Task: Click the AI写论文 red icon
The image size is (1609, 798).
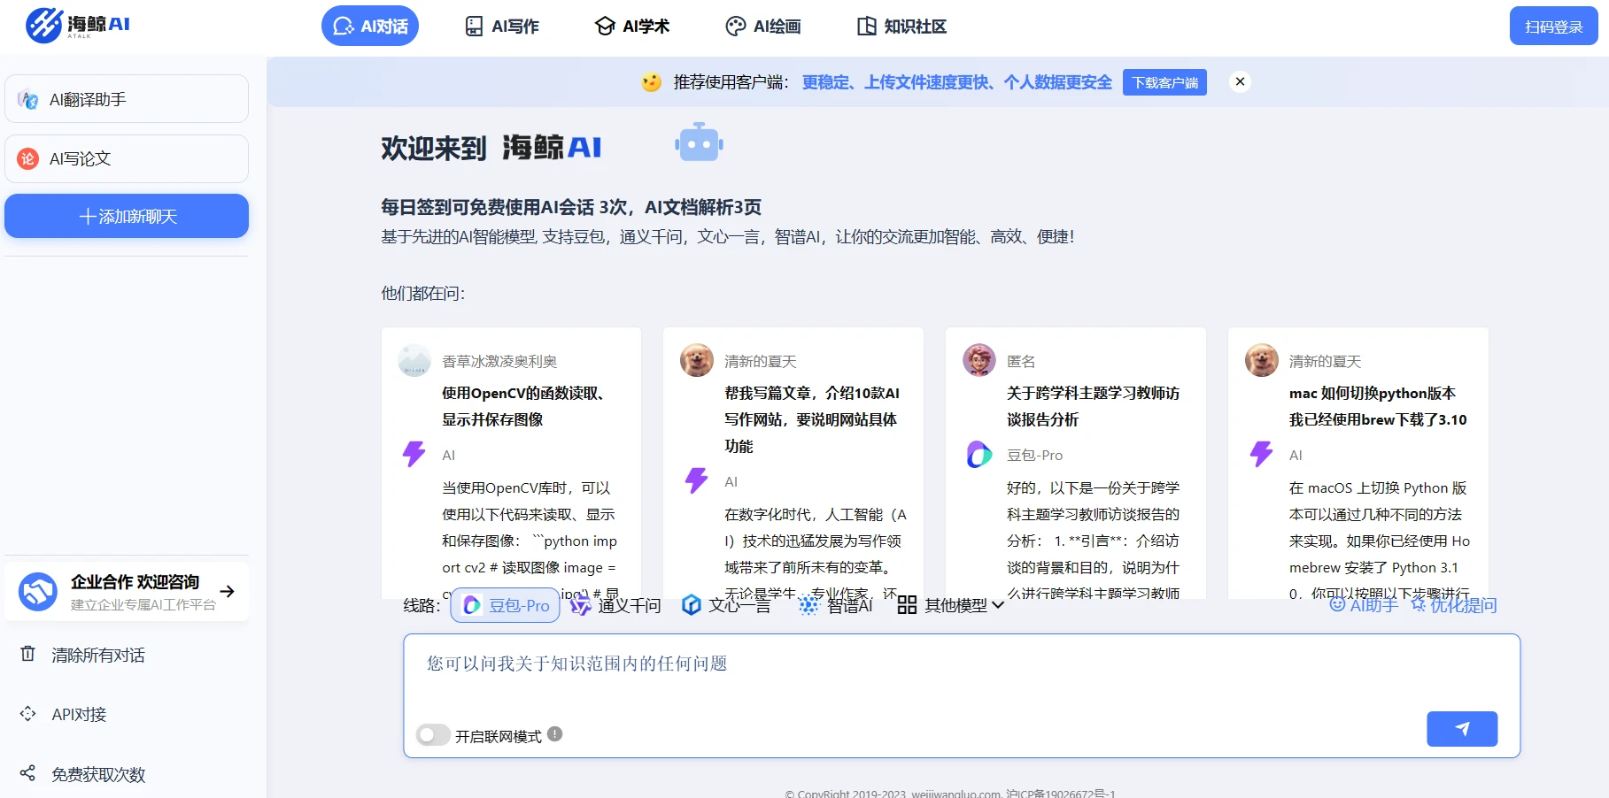Action: pos(28,158)
